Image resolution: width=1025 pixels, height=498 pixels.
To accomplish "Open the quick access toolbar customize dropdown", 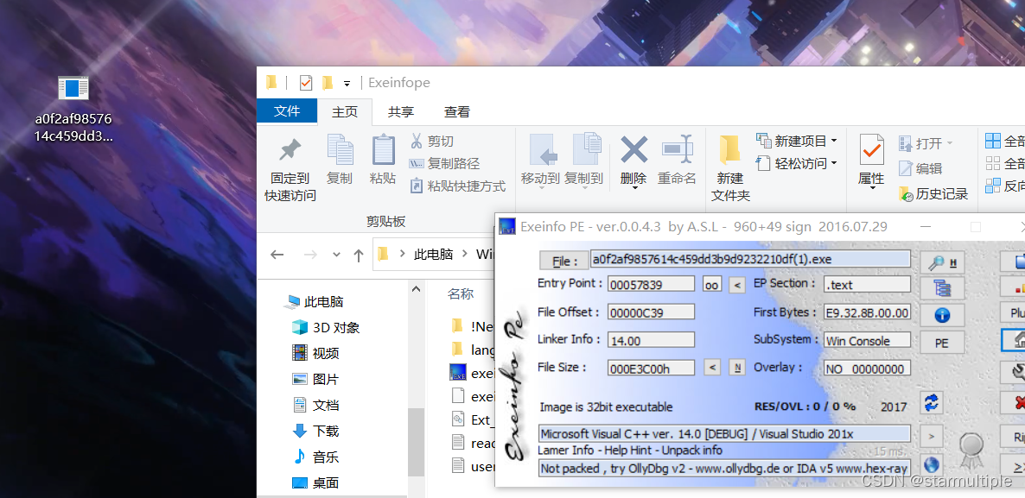I will point(347,84).
